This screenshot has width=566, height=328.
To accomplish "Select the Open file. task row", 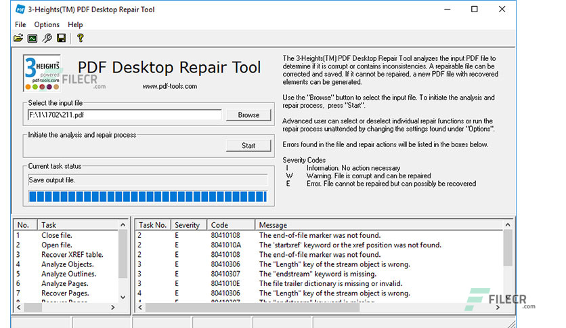I will click(66, 245).
